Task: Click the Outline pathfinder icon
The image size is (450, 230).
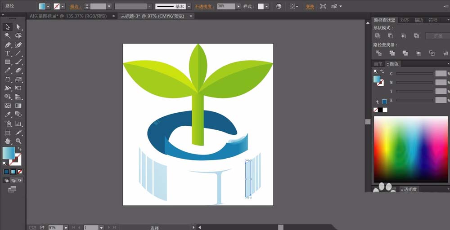Action: [432, 53]
